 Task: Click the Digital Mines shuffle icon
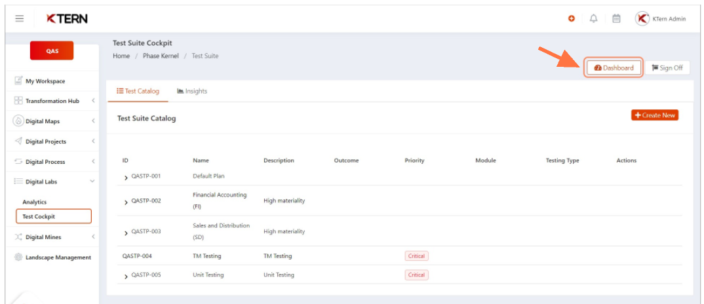click(18, 237)
